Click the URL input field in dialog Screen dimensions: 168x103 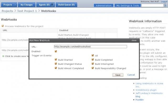tap(91, 47)
